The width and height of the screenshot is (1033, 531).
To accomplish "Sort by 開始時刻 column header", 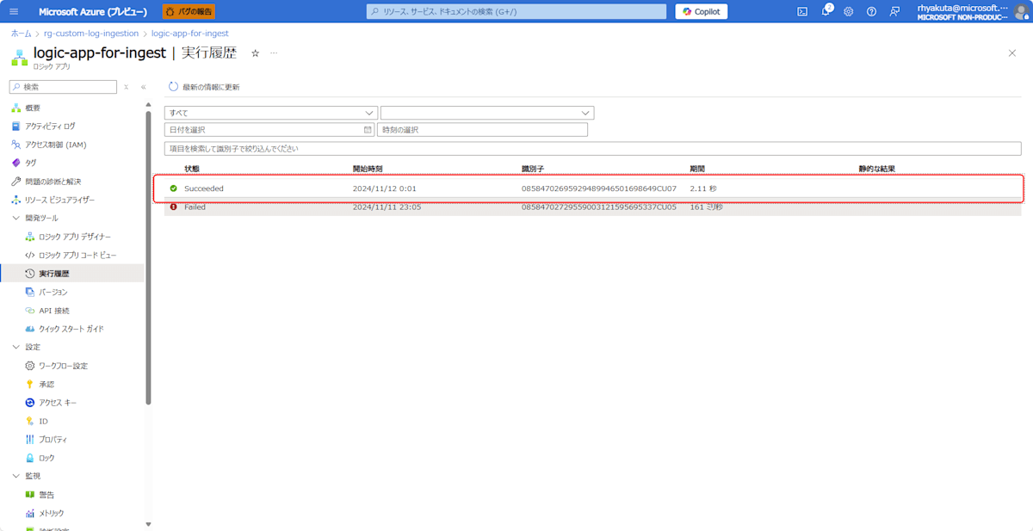I will 368,169.
